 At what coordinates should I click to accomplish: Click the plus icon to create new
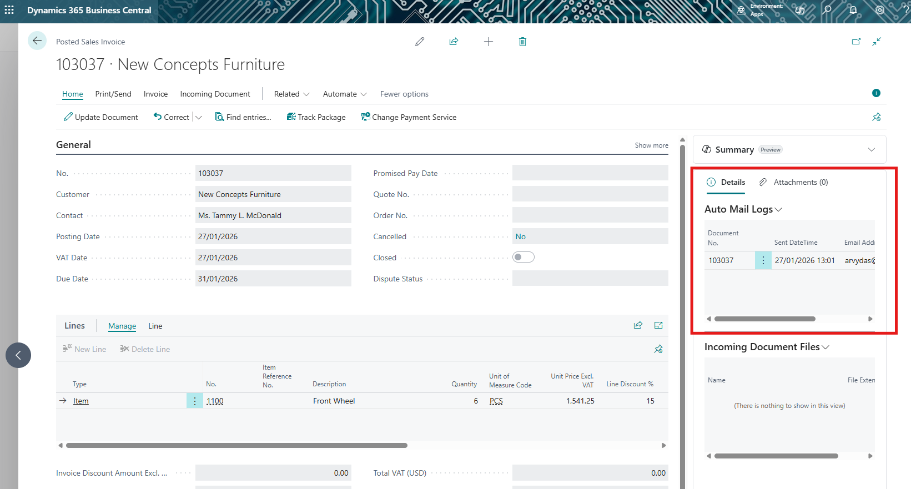tap(489, 42)
